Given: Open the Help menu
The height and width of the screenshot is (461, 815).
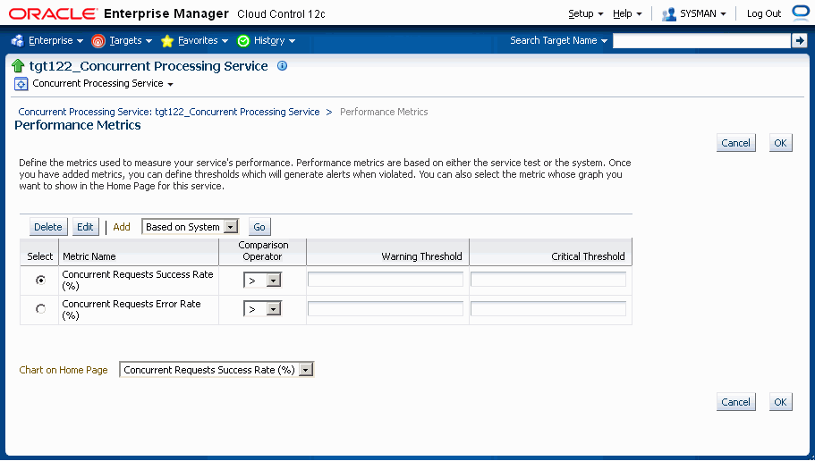Looking at the screenshot, I should point(627,14).
